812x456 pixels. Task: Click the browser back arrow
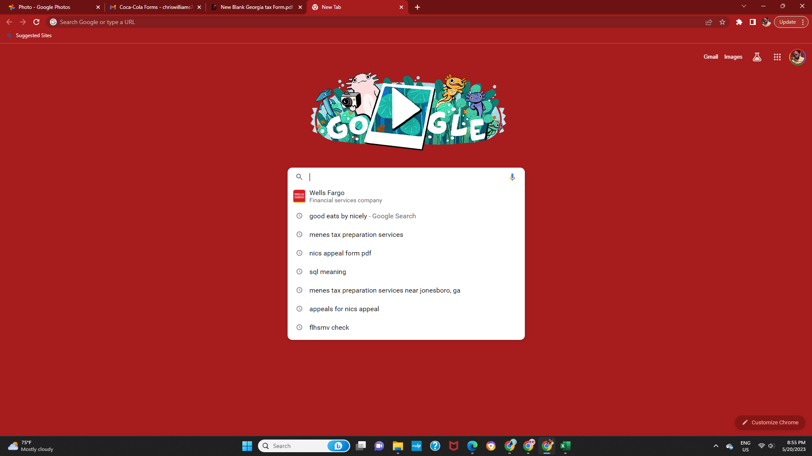(9, 22)
